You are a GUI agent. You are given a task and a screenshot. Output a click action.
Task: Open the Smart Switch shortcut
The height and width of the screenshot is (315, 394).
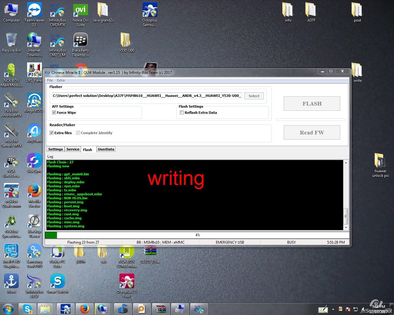58,284
